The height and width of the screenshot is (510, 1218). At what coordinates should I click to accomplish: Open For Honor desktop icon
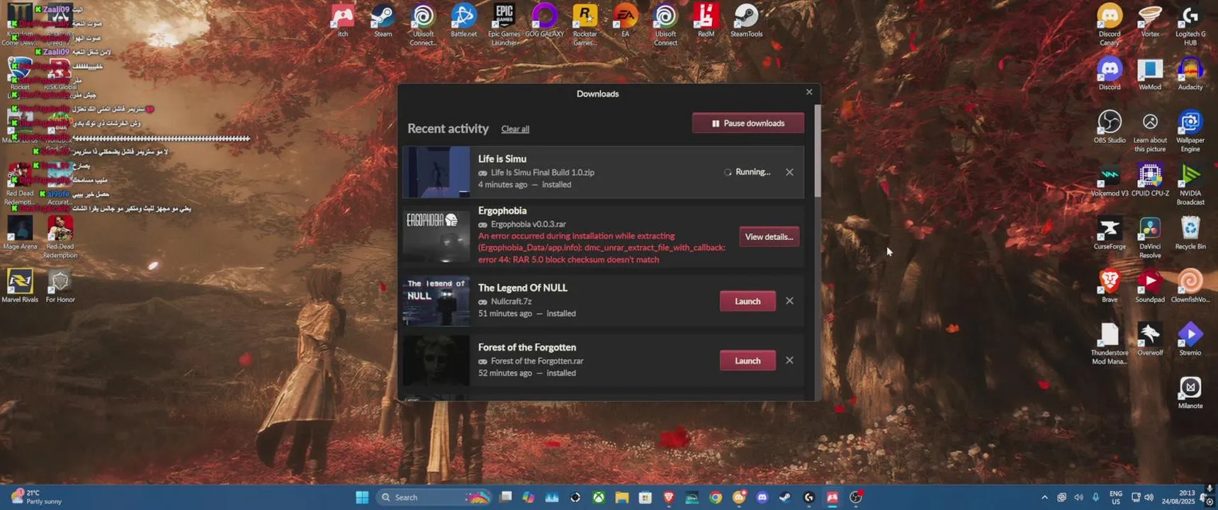coord(60,286)
